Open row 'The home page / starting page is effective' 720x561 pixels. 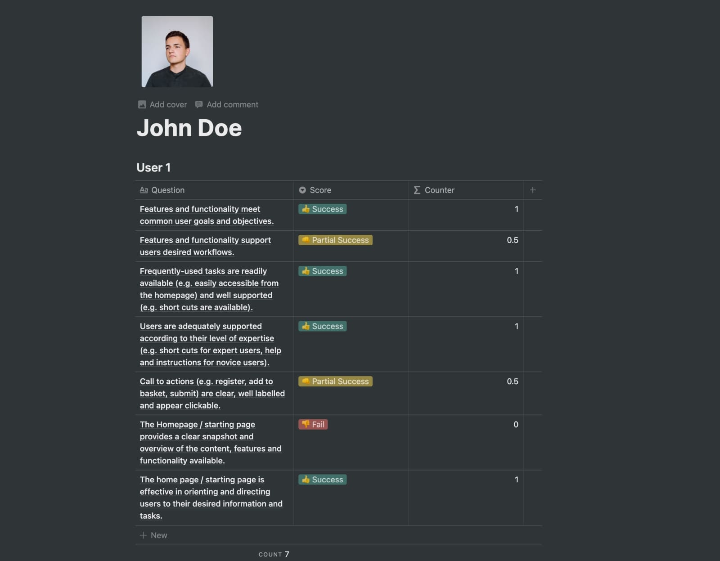click(x=211, y=498)
